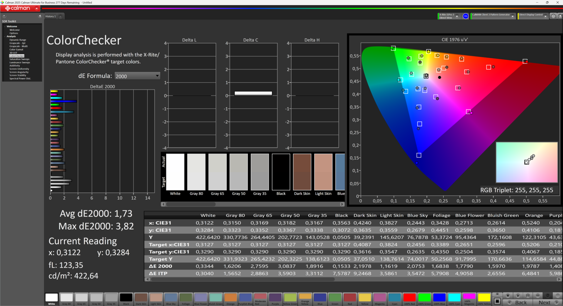
Task: Collapse the SDR Toolkit sidebar arrow
Action: [x=40, y=16]
